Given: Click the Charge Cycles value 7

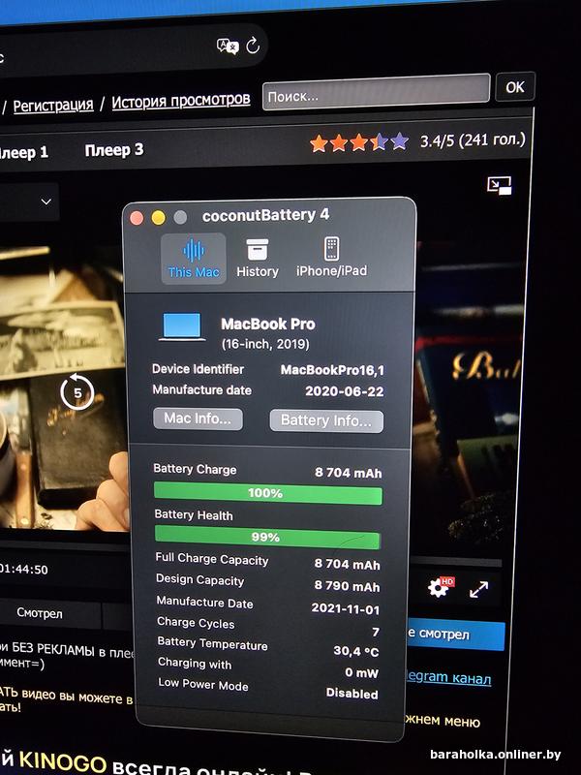Looking at the screenshot, I should 376,632.
